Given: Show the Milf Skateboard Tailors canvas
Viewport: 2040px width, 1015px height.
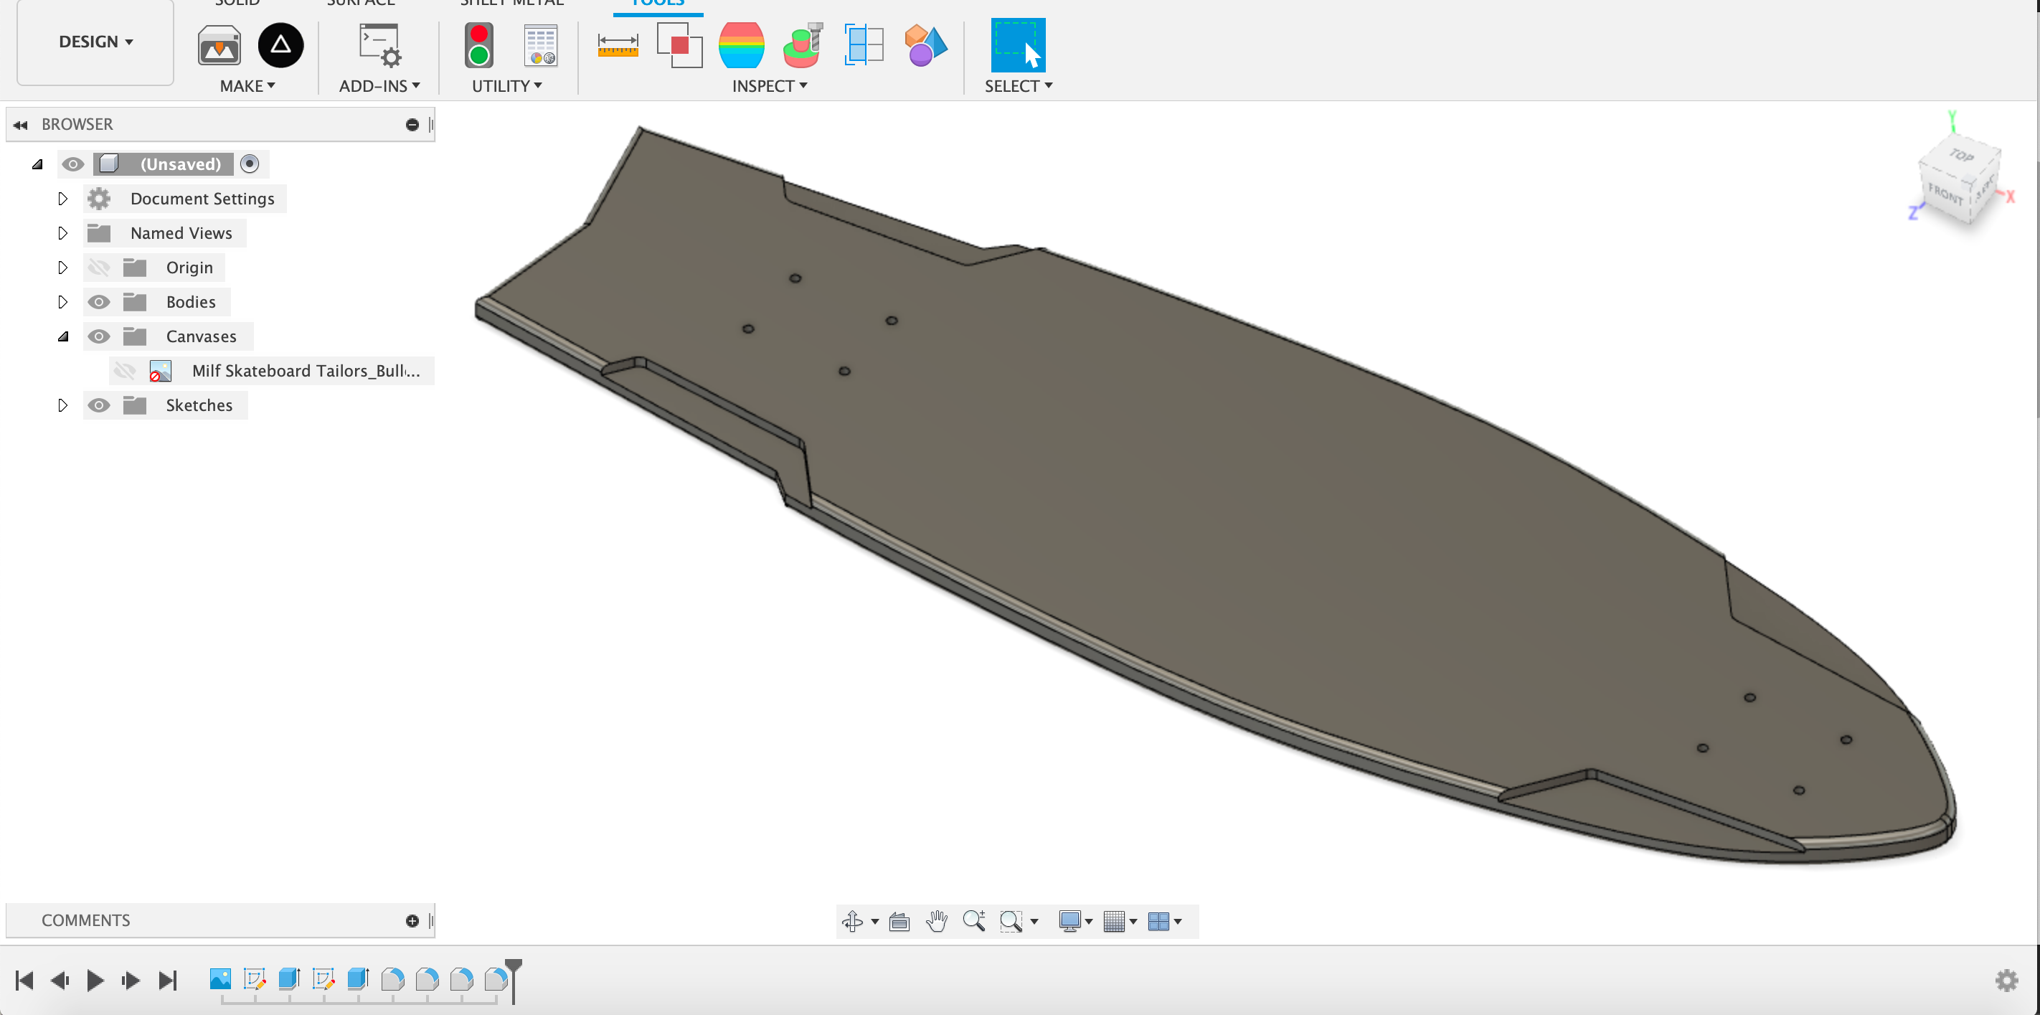Looking at the screenshot, I should 124,371.
